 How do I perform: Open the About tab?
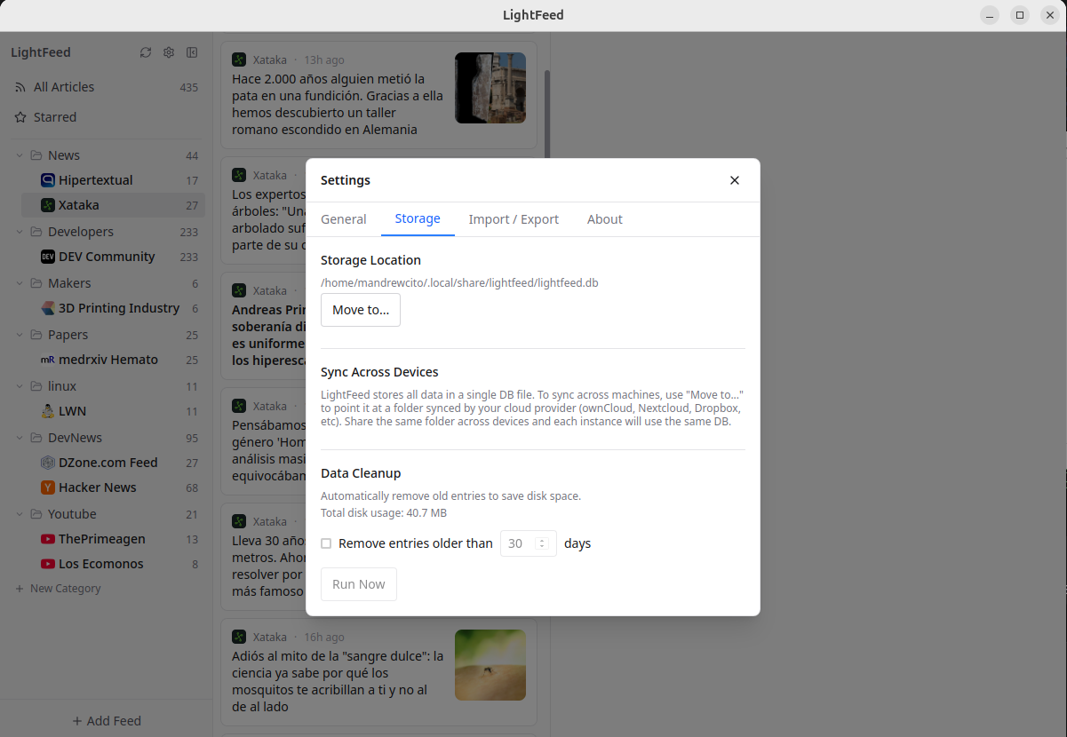[605, 219]
